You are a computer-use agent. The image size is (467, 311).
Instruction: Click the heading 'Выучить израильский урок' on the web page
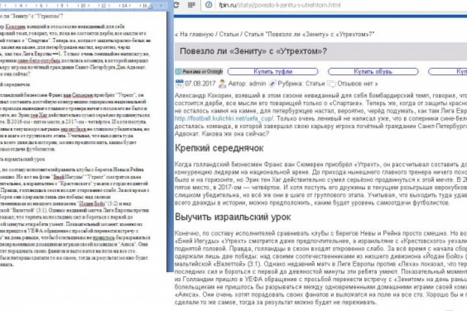pos(233,217)
